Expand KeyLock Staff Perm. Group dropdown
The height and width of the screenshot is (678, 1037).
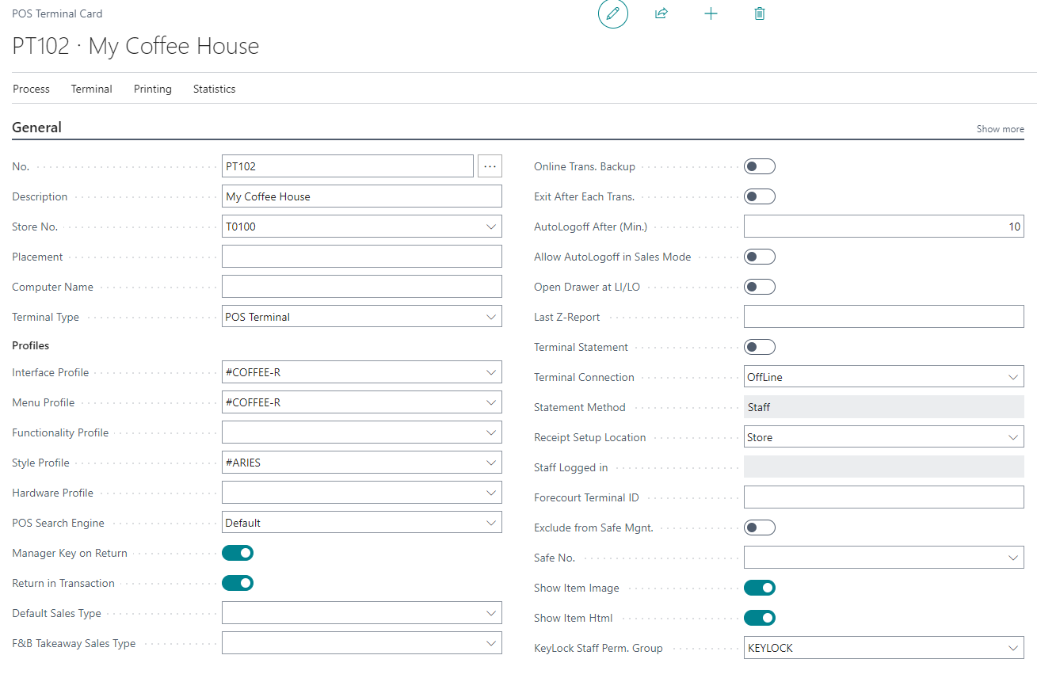coord(1013,648)
